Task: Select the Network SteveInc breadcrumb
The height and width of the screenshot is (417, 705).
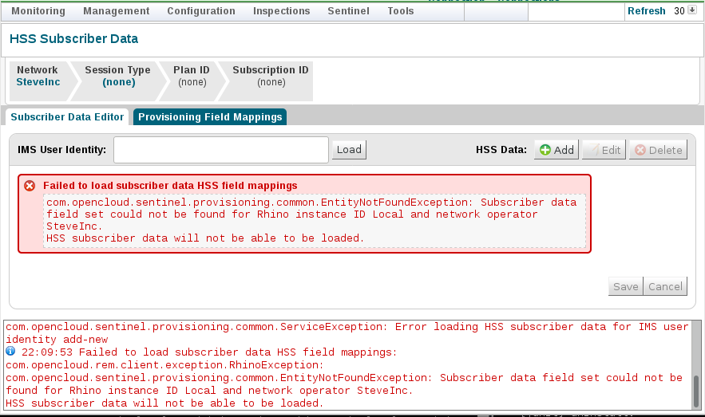Action: [38, 81]
